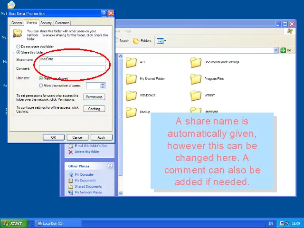Select Share this folder radio button

pos(18,52)
